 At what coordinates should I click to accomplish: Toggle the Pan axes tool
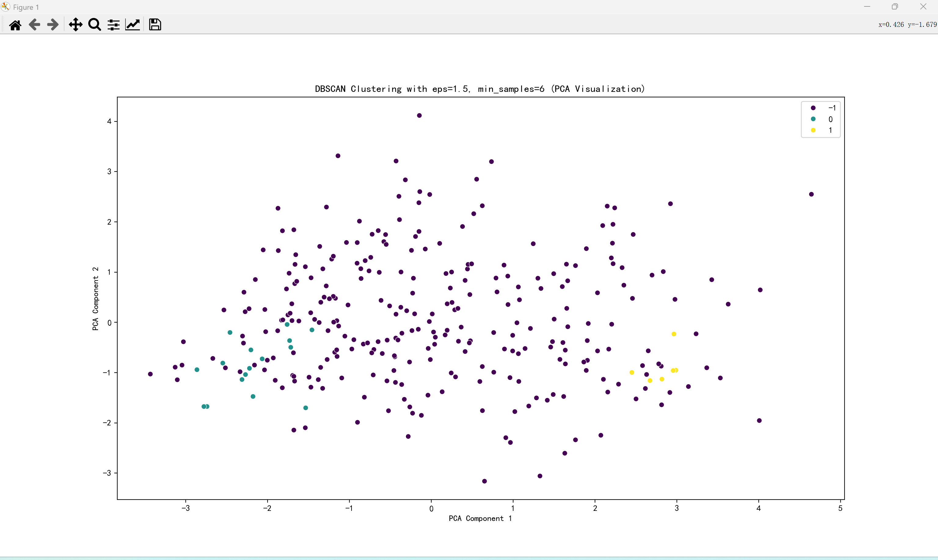[x=75, y=25]
